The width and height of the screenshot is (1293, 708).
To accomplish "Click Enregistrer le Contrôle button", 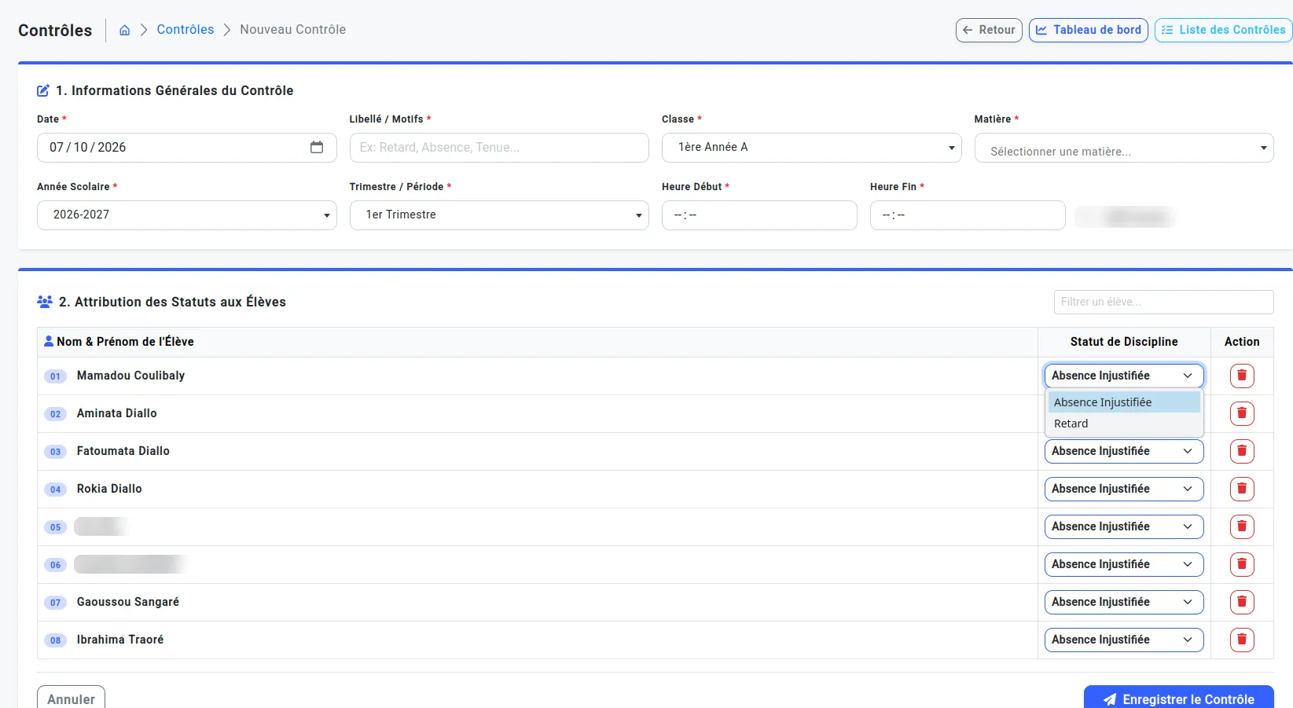I will (1179, 699).
